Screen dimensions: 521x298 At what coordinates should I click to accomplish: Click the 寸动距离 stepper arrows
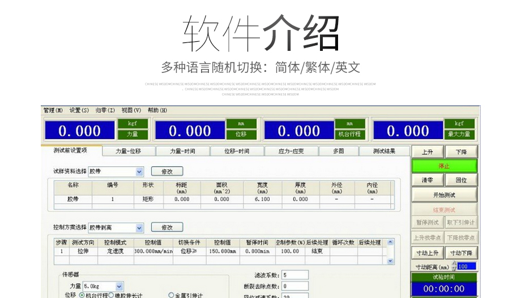[x=454, y=266]
